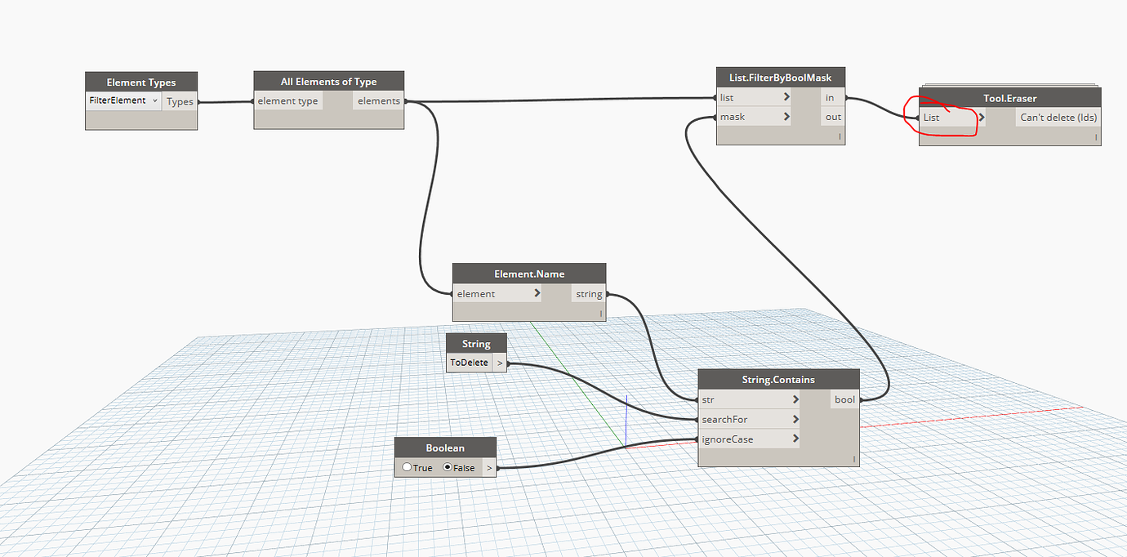This screenshot has width=1127, height=557.
Task: Select the Tool.Eraser node header
Action: [1010, 98]
